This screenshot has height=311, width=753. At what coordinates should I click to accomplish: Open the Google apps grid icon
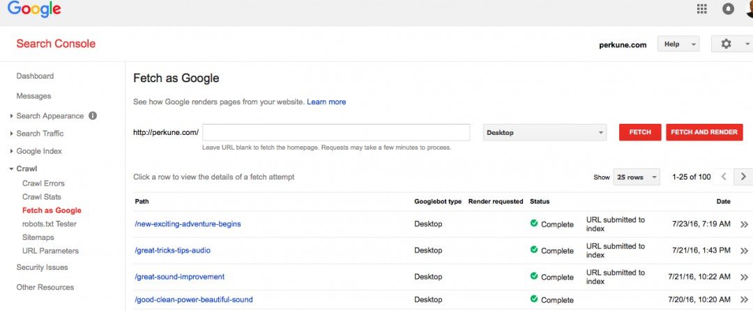(x=701, y=8)
